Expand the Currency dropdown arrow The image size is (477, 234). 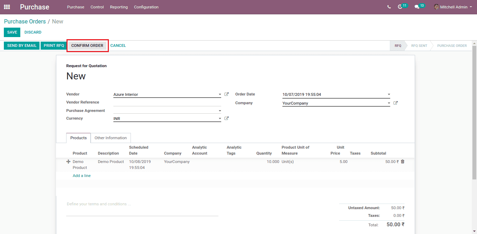pos(220,119)
